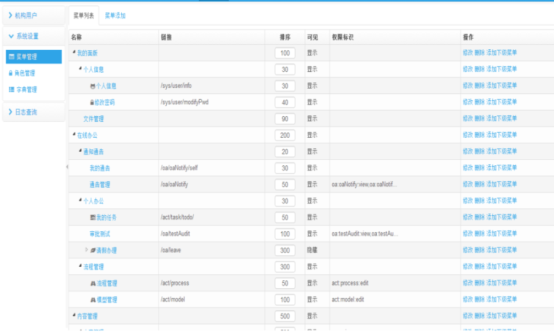Select the 菜单列表 tab
Image resolution: width=554 pixels, height=332 pixels.
coord(84,15)
